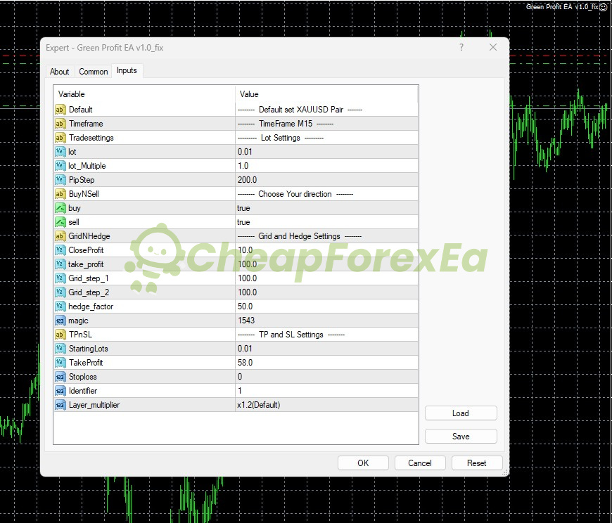
Task: Save settings with the Save button
Action: point(461,437)
